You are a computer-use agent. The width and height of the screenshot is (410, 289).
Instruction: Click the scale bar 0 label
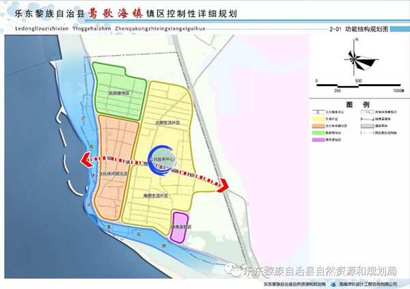(316, 81)
